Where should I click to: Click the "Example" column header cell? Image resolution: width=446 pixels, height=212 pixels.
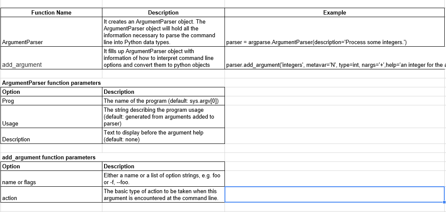pos(334,12)
